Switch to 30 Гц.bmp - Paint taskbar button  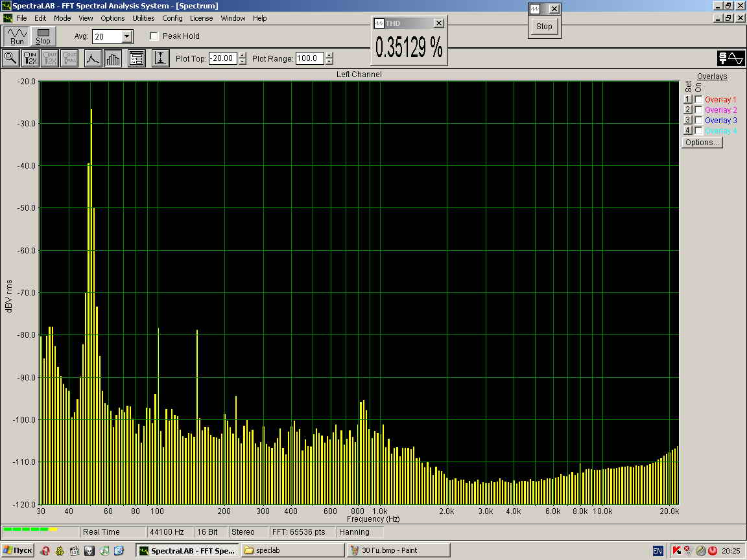[x=398, y=550]
